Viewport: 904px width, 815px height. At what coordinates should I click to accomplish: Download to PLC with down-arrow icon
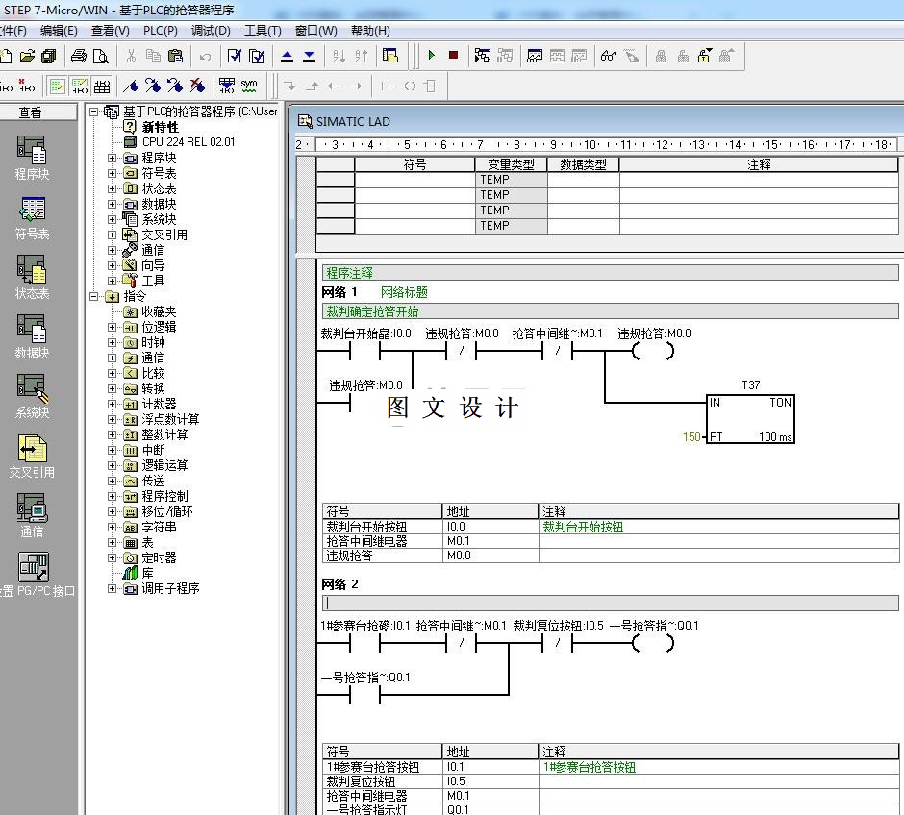pos(309,56)
